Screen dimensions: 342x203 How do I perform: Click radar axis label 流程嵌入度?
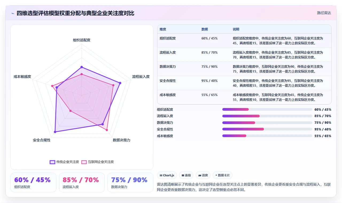(141, 77)
